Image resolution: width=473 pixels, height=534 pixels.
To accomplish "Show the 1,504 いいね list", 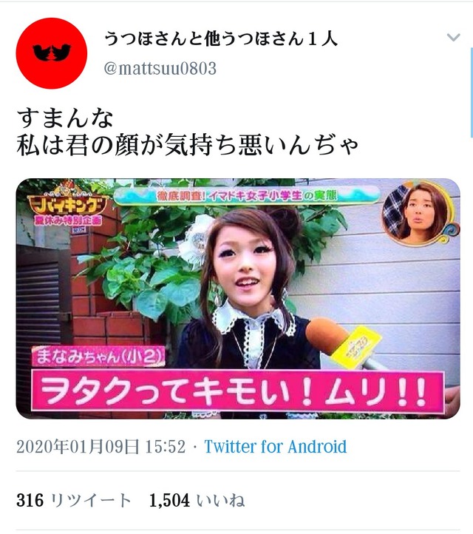I will [197, 500].
